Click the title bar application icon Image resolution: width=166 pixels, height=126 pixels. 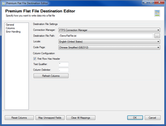pyautogui.click(x=3, y=3)
